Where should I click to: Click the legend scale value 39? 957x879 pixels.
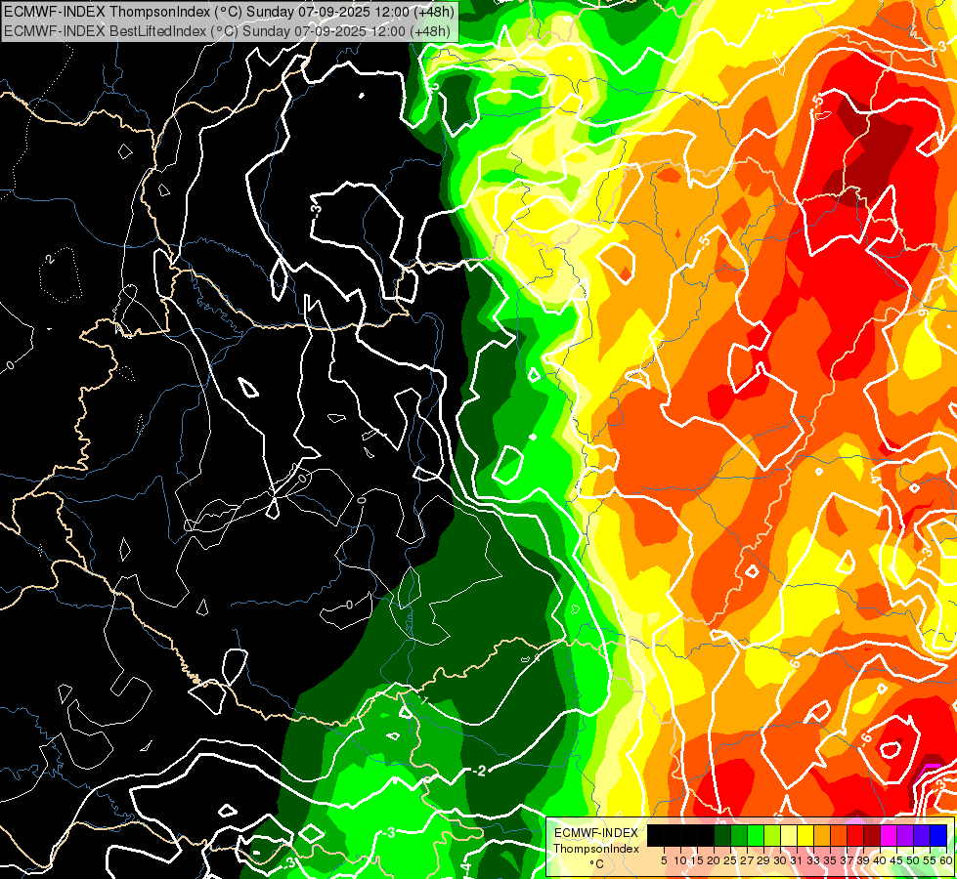tap(863, 860)
